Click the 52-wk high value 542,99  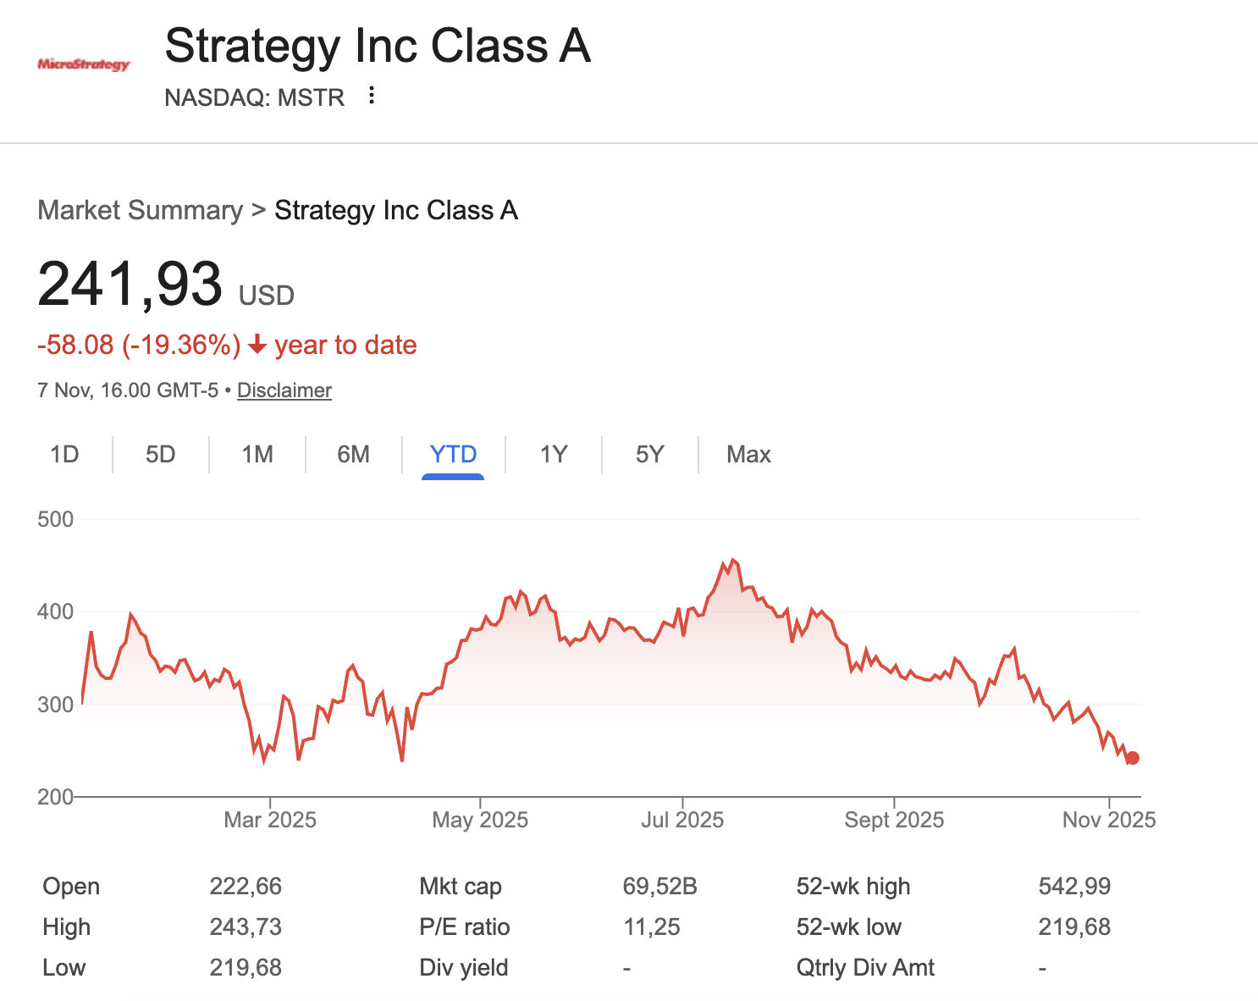1074,887
